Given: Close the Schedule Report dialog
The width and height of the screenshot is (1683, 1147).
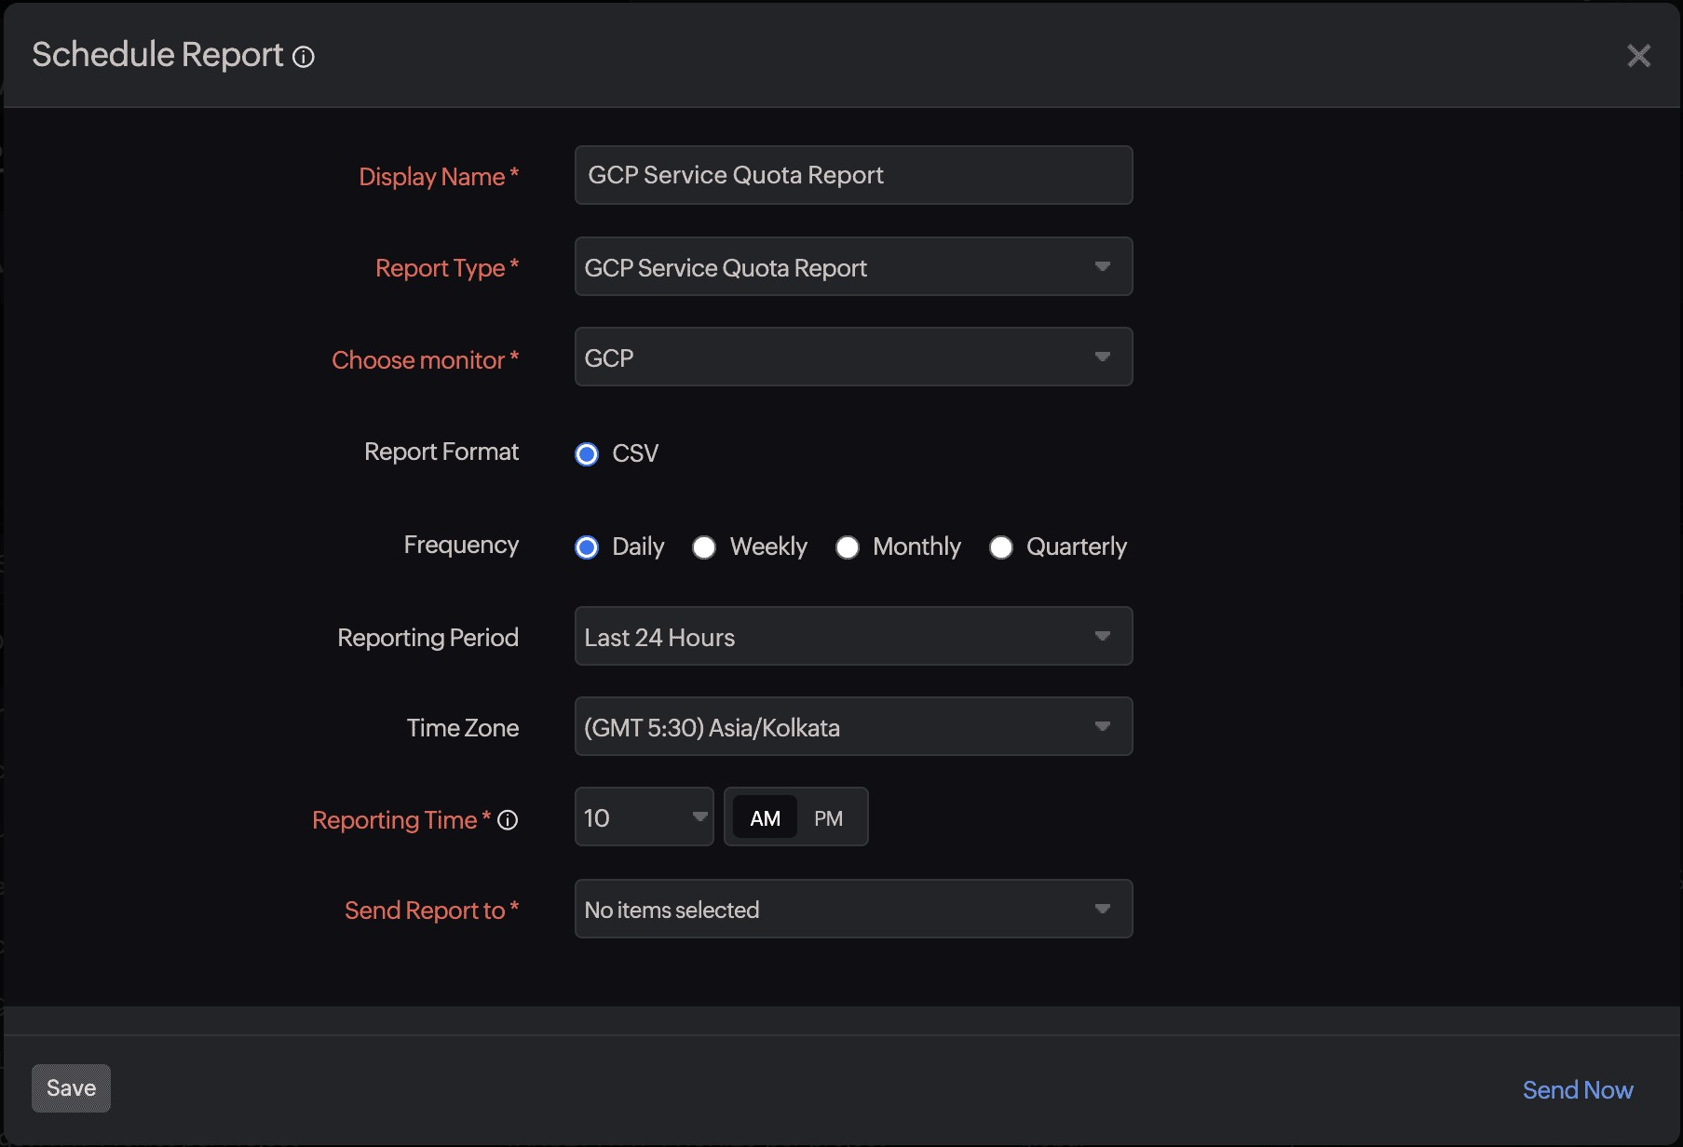Looking at the screenshot, I should click(x=1638, y=56).
